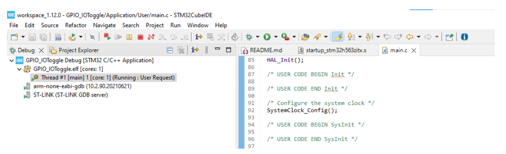Click the blue Information Center icon

pos(465,37)
